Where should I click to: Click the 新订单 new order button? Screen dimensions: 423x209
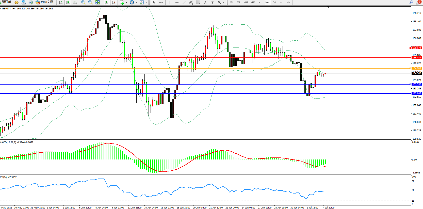(6, 2)
